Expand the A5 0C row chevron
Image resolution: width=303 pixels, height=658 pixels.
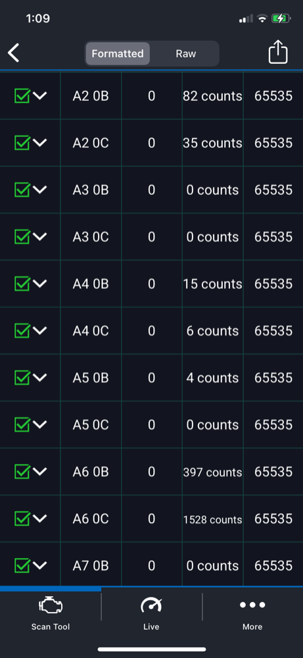pyautogui.click(x=40, y=424)
